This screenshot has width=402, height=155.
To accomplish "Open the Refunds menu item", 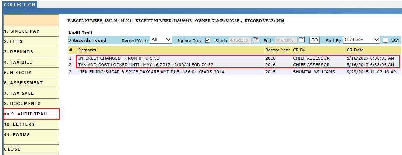I will [x=31, y=52].
